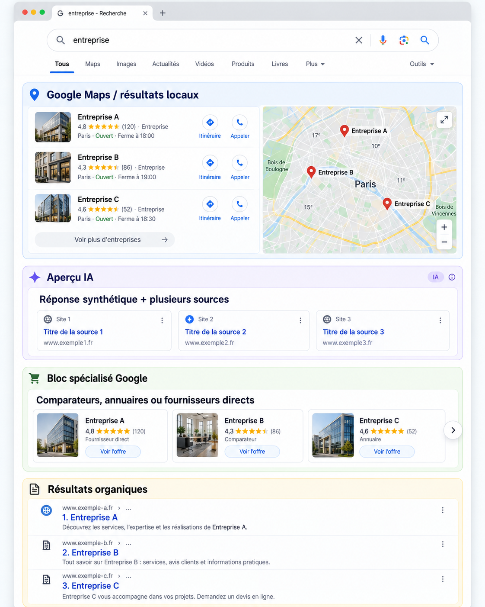Click the www.exemple-a.fr breadcrumb URL
This screenshot has width=485, height=607.
(x=87, y=508)
